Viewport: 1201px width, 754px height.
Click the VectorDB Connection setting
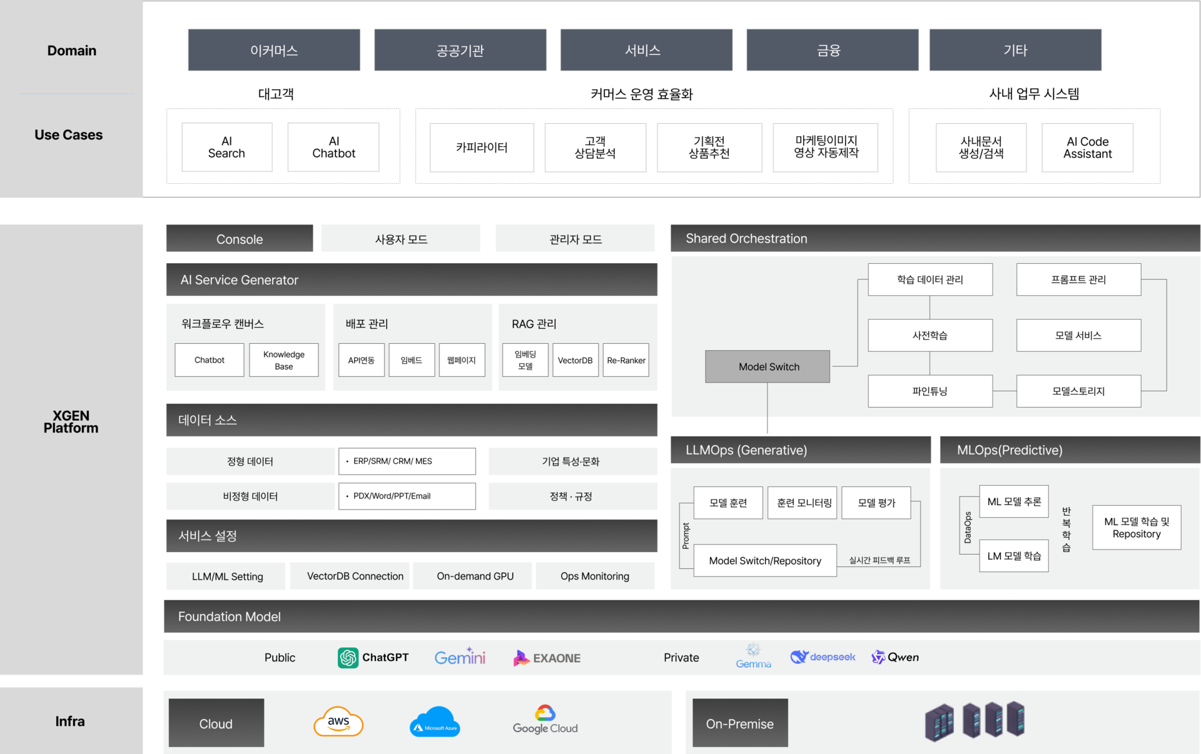point(355,576)
